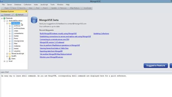172x97 pixels.
Task: Open the Index menu
Action: pos(36,5)
